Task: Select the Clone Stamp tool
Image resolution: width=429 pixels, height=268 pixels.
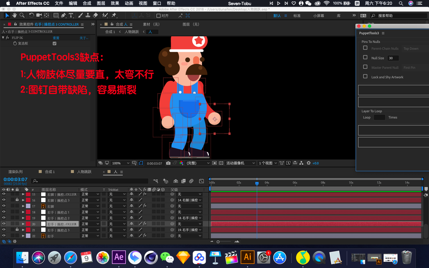Action: click(88, 15)
